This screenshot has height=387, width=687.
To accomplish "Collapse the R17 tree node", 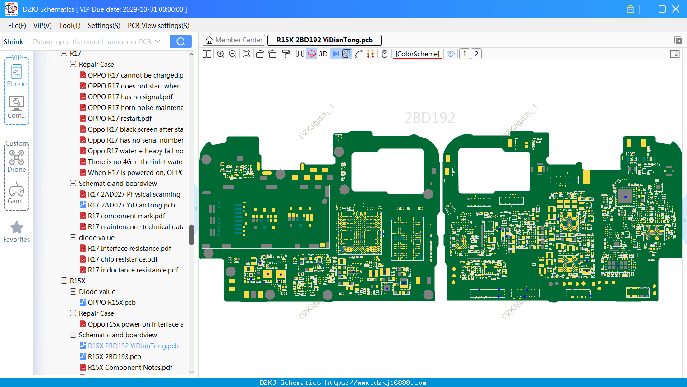I will click(x=64, y=53).
